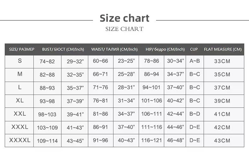249x156 pixels.
Task: Select the 42CM flat measure cell
Action: click(222, 127)
